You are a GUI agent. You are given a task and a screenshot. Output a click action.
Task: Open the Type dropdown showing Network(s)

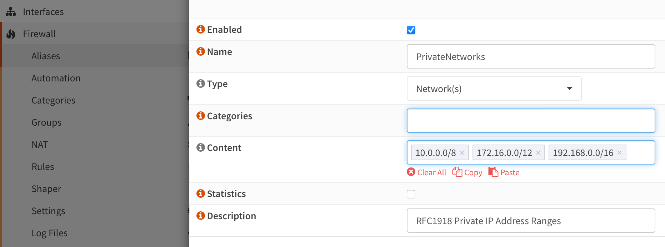click(494, 89)
